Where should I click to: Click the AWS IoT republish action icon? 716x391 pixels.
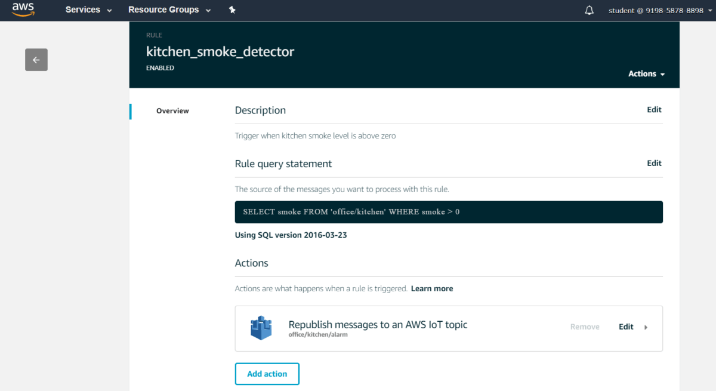point(261,328)
